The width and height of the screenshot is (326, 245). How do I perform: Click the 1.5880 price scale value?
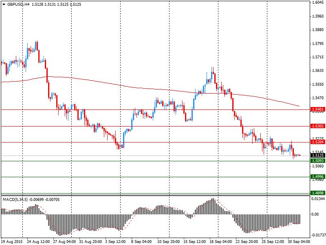318,30
